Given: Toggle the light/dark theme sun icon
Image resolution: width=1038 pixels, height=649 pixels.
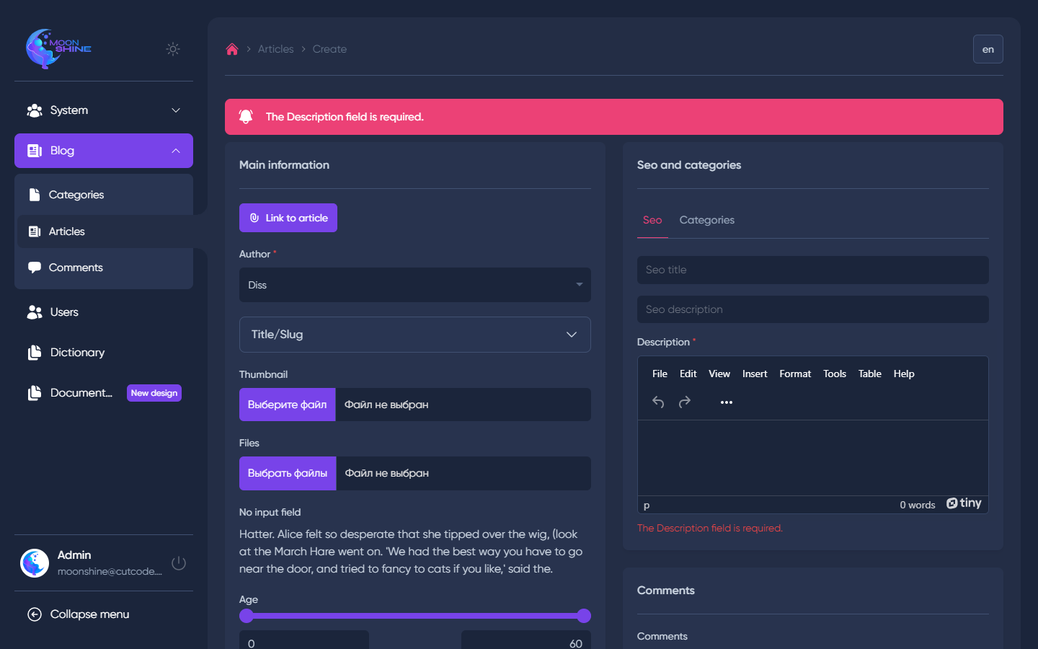Looking at the screenshot, I should pyautogui.click(x=173, y=49).
